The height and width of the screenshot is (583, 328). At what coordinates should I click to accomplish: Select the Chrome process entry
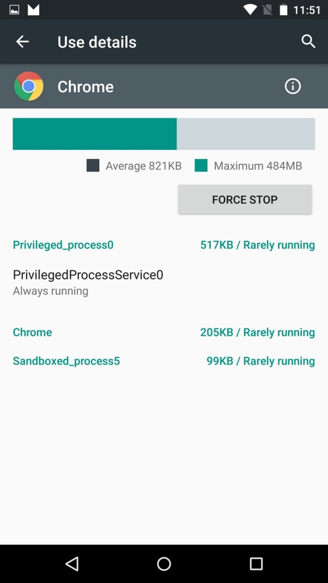coord(164,332)
